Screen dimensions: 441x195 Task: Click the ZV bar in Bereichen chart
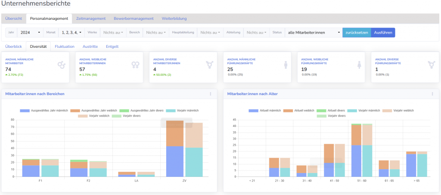pos(175,149)
